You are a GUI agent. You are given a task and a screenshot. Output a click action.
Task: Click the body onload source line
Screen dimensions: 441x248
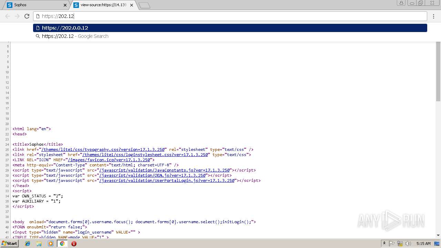(134, 222)
